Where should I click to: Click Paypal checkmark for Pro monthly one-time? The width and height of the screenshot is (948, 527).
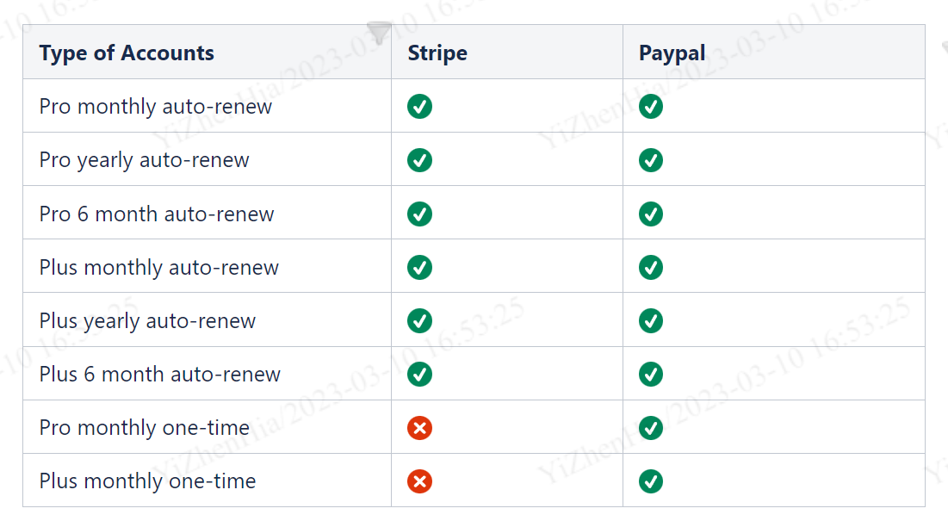pos(651,428)
